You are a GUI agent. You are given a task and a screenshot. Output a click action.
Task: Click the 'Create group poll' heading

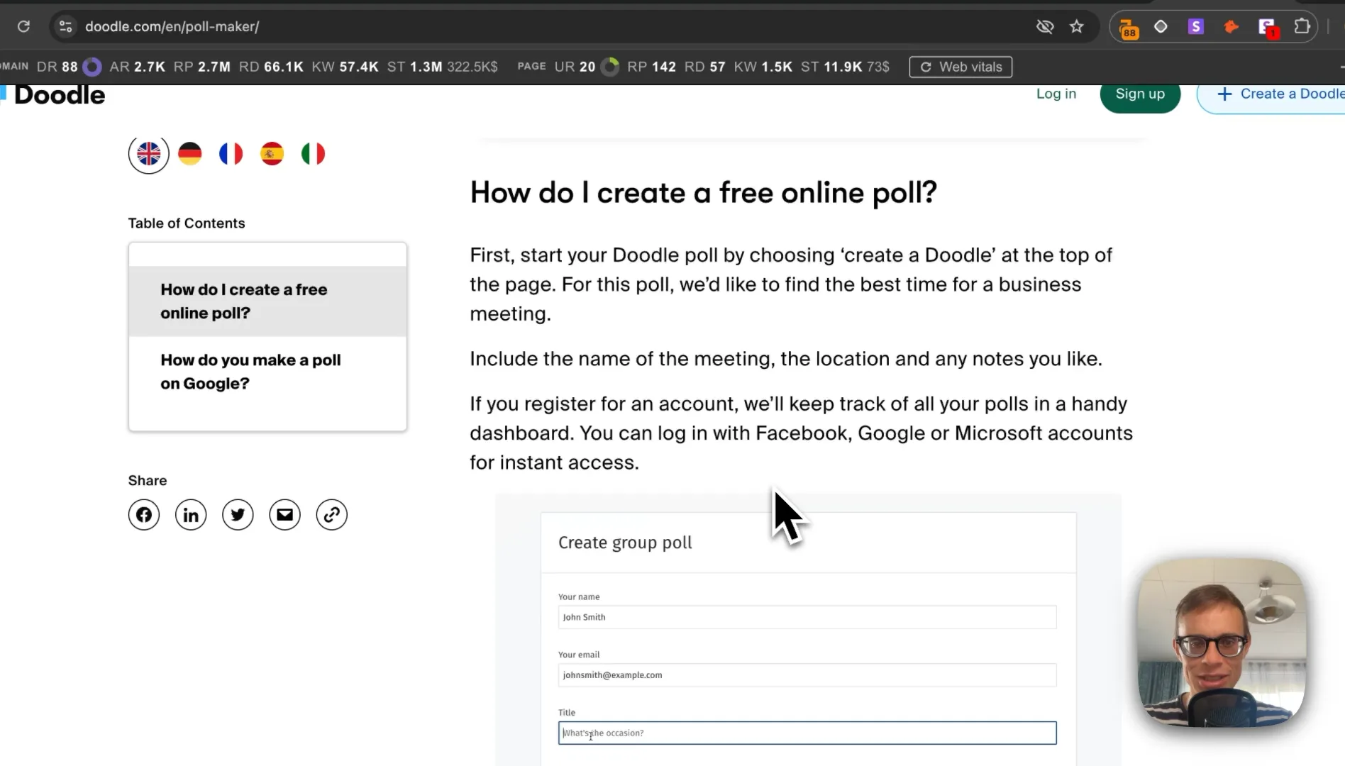coord(625,543)
